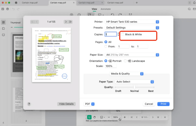Open the bookmark sidebar icon
The width and height of the screenshot is (196, 126).
(3, 28)
